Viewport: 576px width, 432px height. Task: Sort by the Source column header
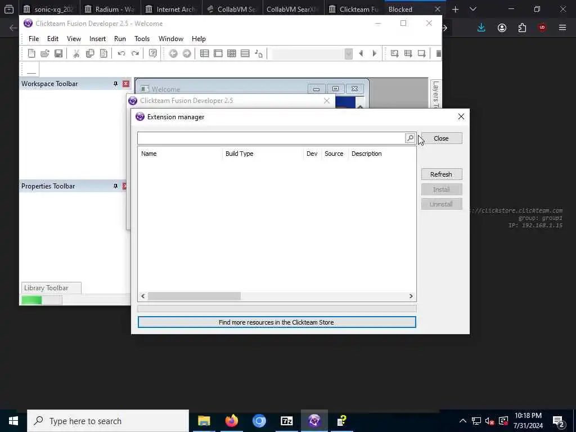point(334,154)
